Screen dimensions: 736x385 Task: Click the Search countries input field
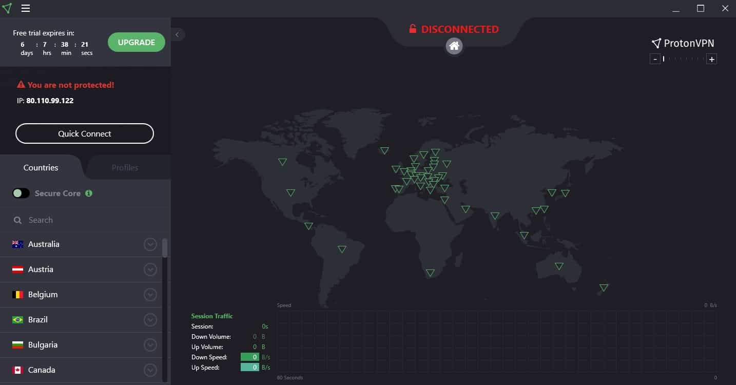point(85,220)
